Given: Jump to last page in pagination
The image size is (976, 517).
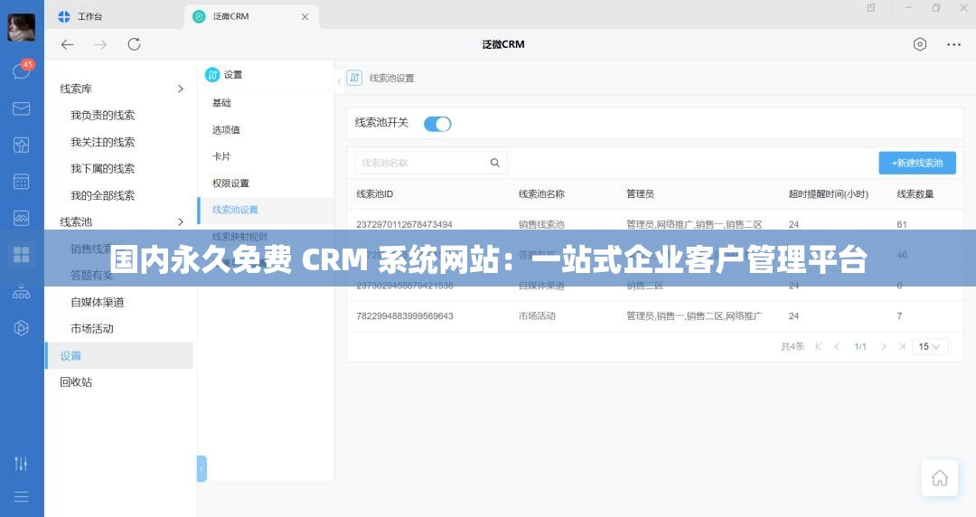Looking at the screenshot, I should pos(902,346).
